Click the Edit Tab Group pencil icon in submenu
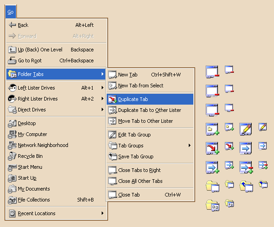274x227 pixels. (112, 135)
